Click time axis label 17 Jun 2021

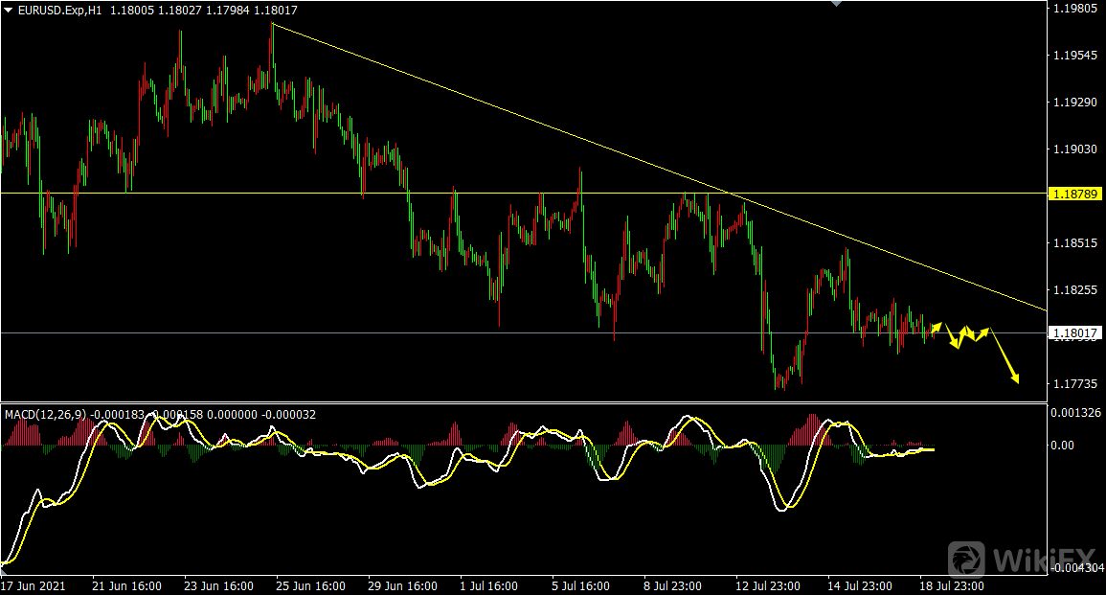point(34,585)
